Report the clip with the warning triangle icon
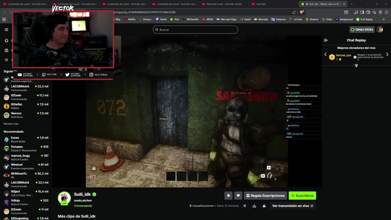 [x=264, y=206]
